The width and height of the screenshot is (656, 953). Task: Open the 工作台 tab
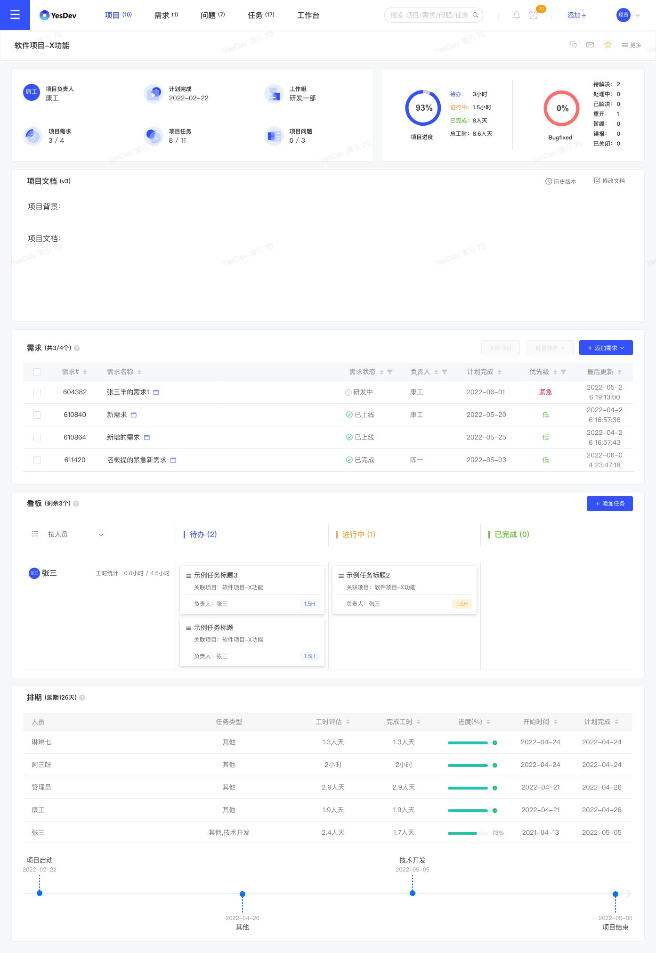click(308, 16)
